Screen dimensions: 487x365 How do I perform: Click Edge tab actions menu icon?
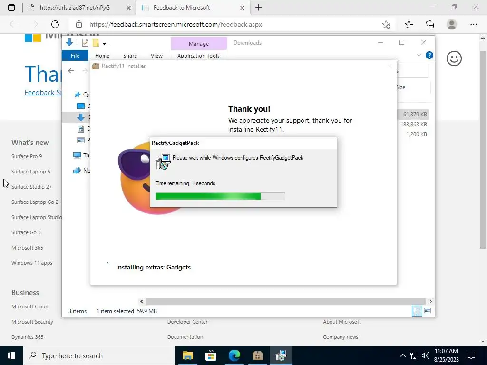[11, 8]
